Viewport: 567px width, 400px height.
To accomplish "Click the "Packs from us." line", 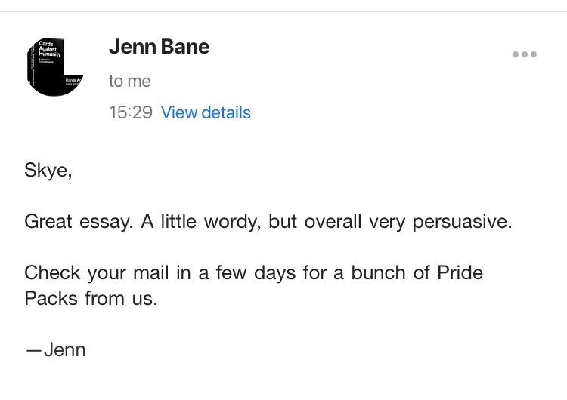I will click(x=91, y=298).
